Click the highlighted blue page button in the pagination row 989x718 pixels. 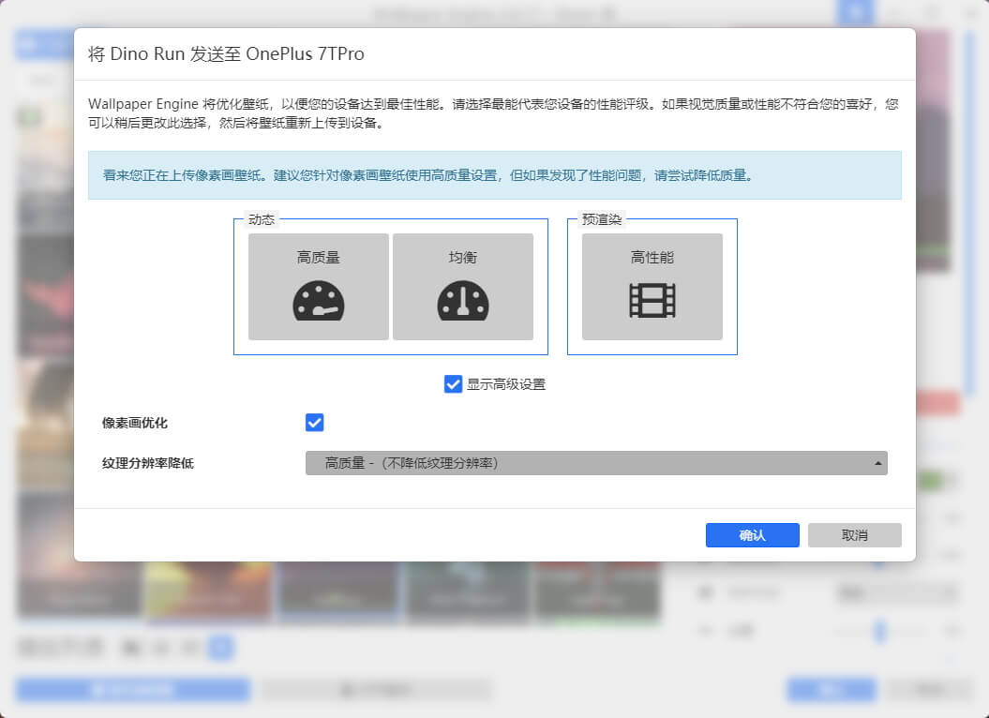click(x=218, y=647)
